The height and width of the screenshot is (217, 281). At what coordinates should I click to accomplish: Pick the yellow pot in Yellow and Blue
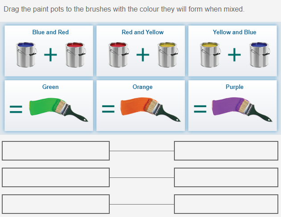pos(210,54)
